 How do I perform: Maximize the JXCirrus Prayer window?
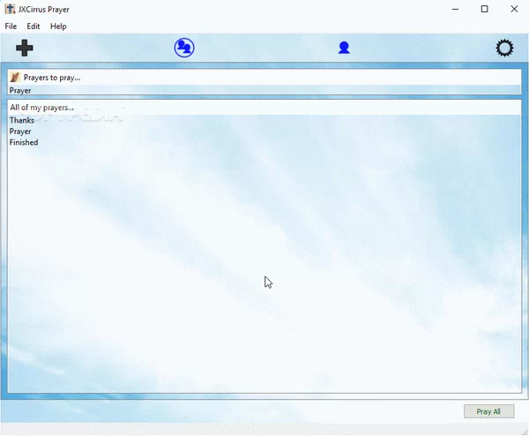(x=484, y=9)
